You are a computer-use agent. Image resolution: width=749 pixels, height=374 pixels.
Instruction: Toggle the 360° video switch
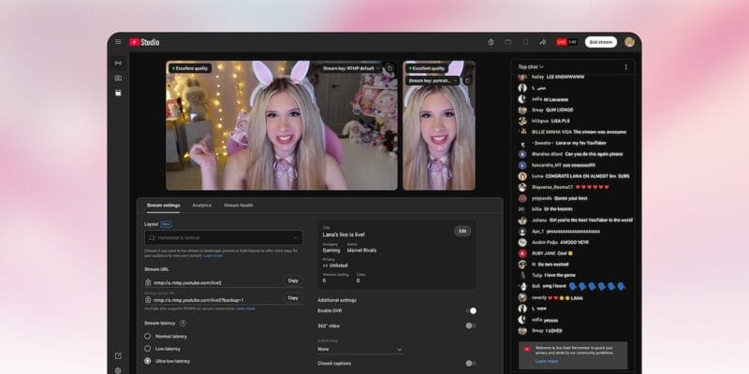tap(471, 325)
